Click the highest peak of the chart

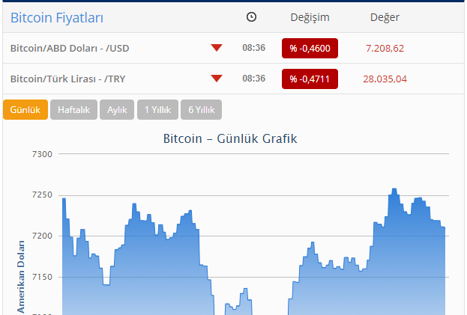394,189
